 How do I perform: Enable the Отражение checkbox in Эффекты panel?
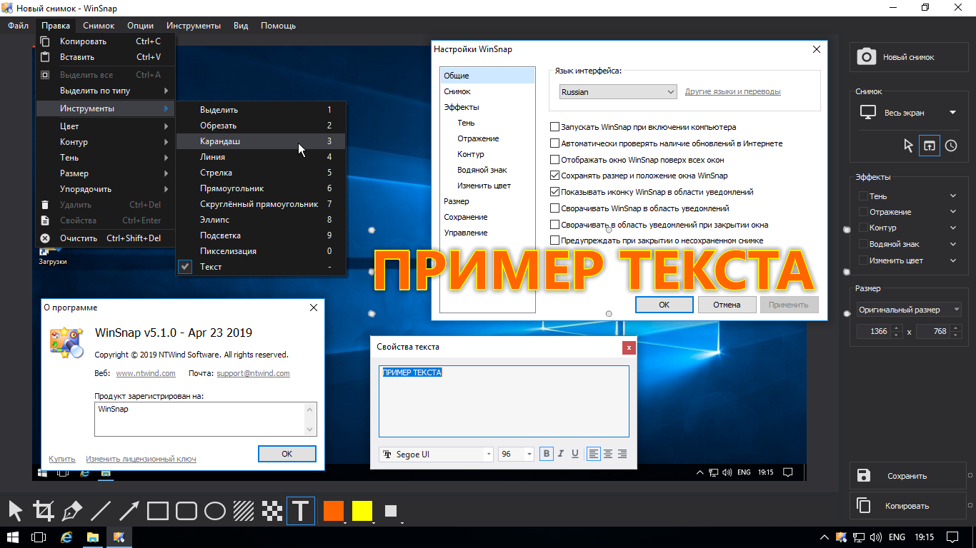click(863, 212)
